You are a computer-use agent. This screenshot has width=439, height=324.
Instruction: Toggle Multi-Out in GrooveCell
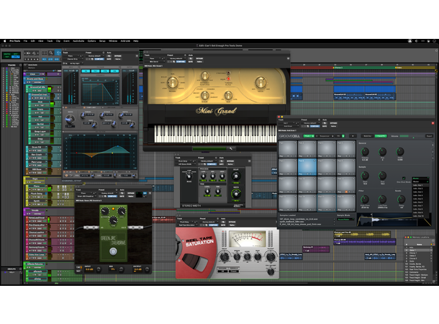click(367, 136)
